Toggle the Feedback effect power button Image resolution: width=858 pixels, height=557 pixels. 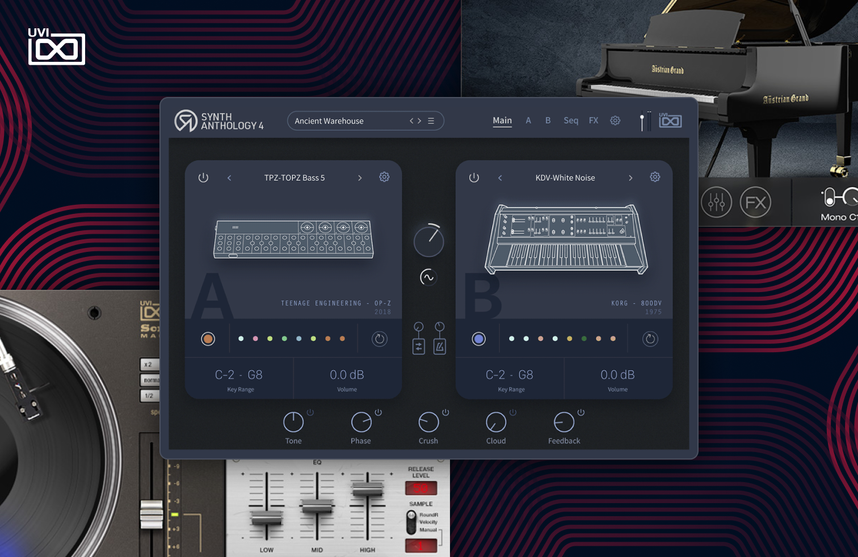click(x=581, y=412)
